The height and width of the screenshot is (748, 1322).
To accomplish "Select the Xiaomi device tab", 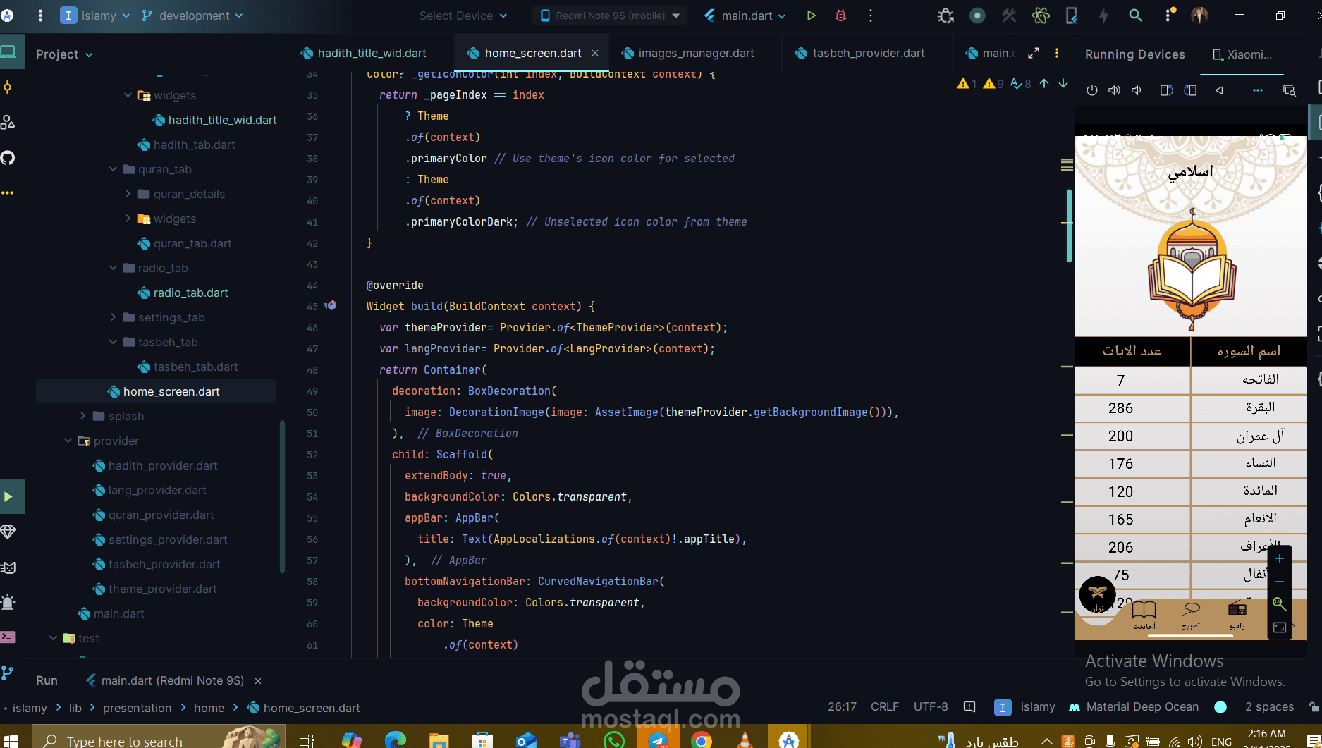I will (x=1242, y=54).
